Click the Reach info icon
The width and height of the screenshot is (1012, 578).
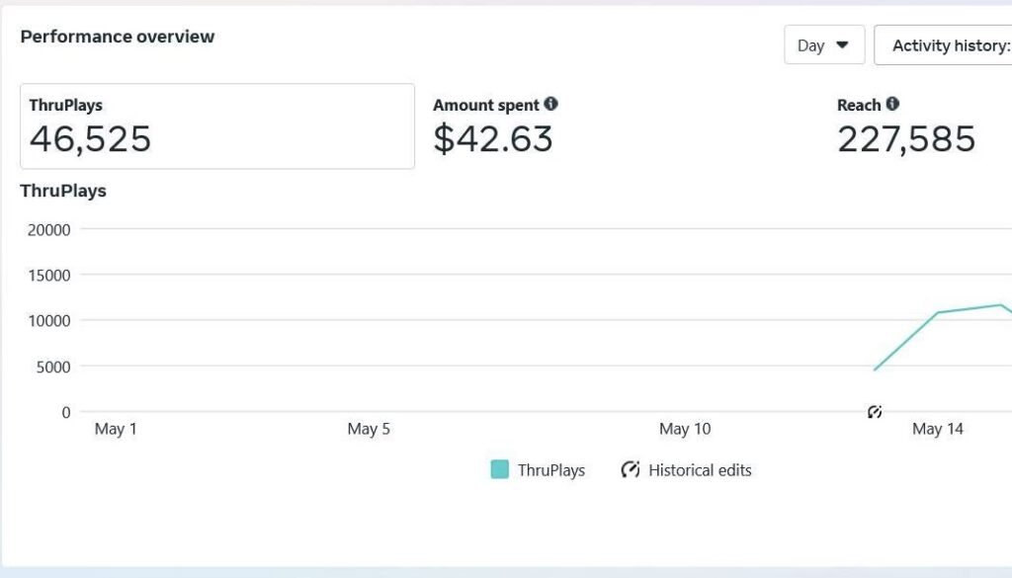tap(892, 104)
